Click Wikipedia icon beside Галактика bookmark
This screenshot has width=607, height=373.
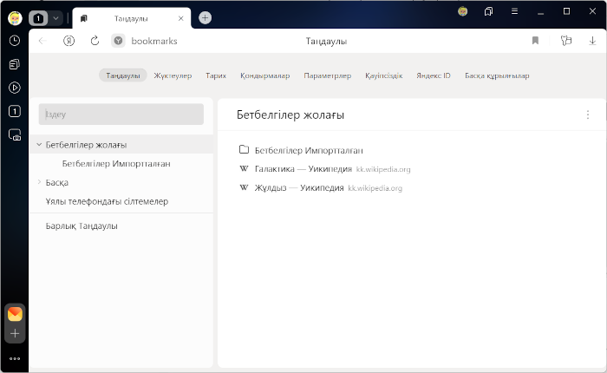tap(244, 168)
